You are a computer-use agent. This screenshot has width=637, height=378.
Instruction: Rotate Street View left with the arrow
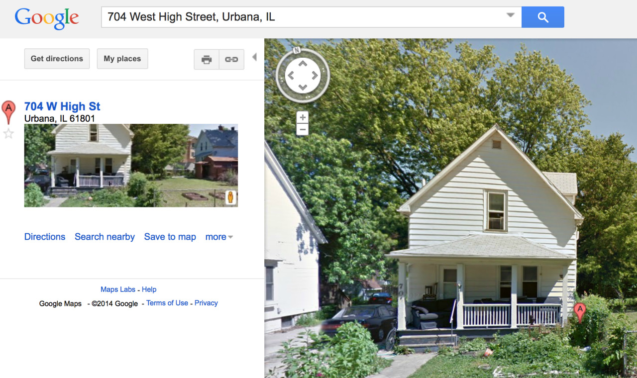(x=291, y=76)
